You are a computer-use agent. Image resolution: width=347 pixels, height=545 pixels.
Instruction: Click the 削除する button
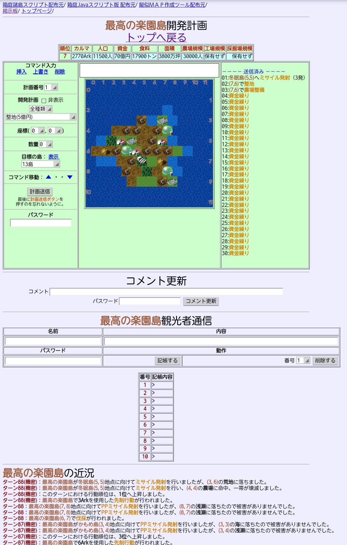325,361
